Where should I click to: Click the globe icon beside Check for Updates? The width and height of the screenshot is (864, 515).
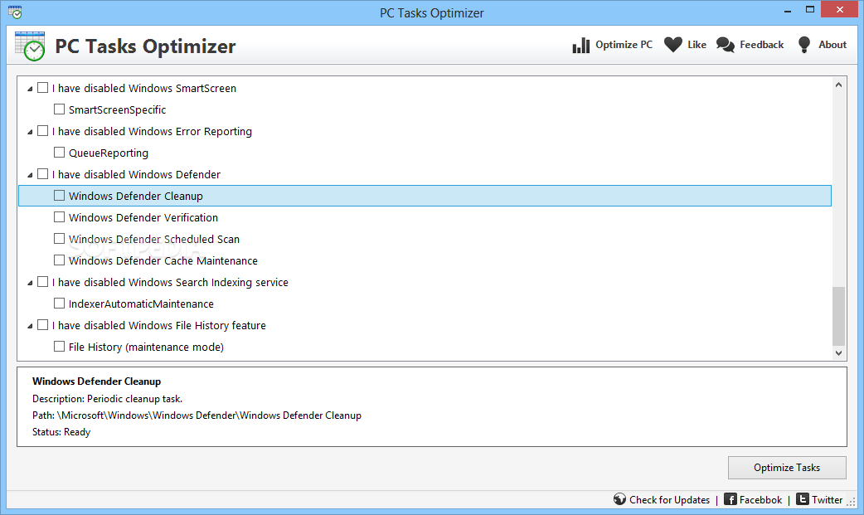[x=619, y=499]
